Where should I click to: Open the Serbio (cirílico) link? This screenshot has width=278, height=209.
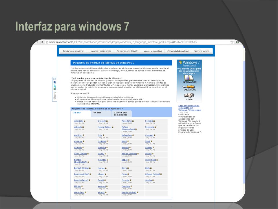(x=129, y=192)
